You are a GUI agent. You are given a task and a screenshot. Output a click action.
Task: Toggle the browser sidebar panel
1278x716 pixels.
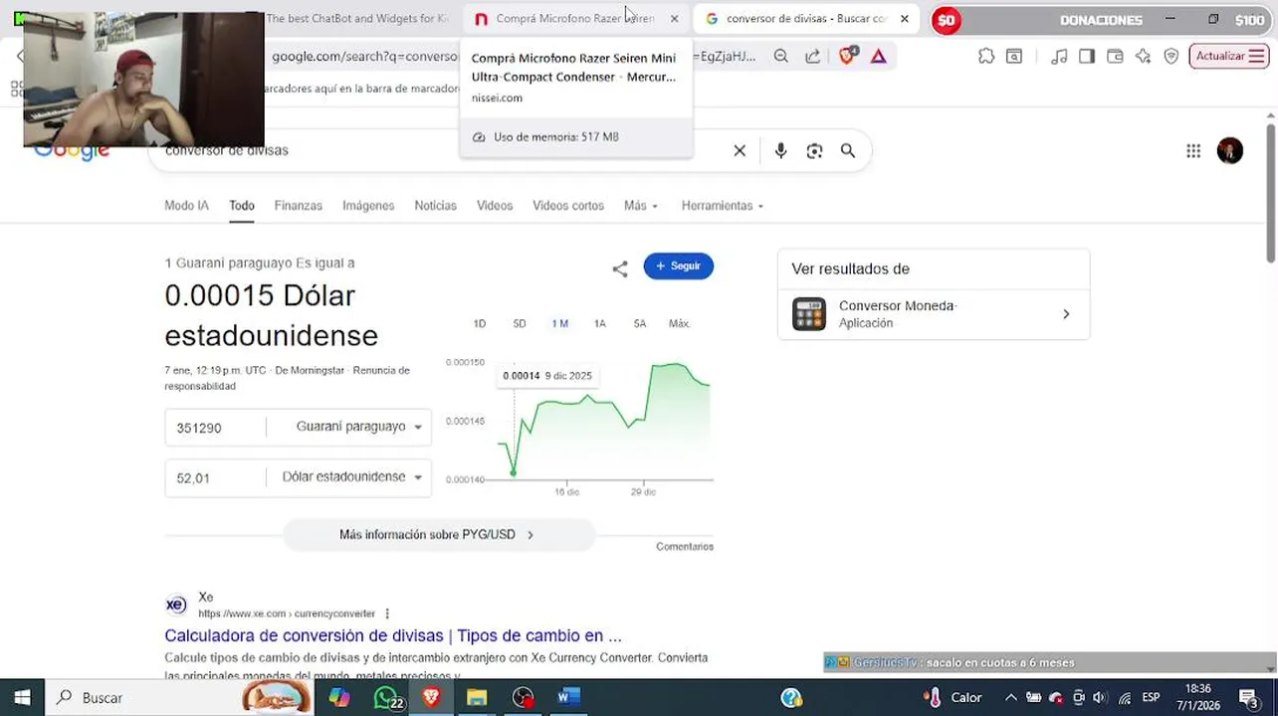(x=1087, y=57)
